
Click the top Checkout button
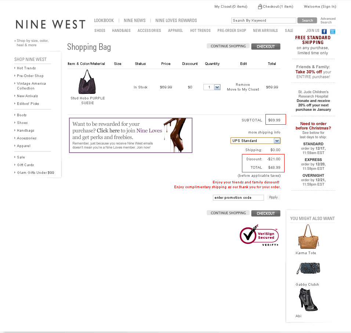point(266,47)
